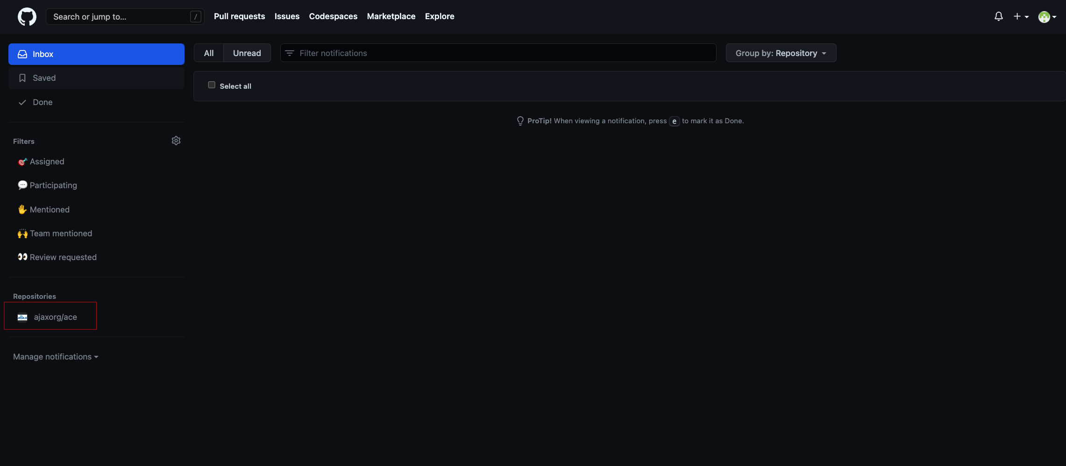Image resolution: width=1066 pixels, height=466 pixels.
Task: Select the Team mentioned filter
Action: click(x=60, y=233)
